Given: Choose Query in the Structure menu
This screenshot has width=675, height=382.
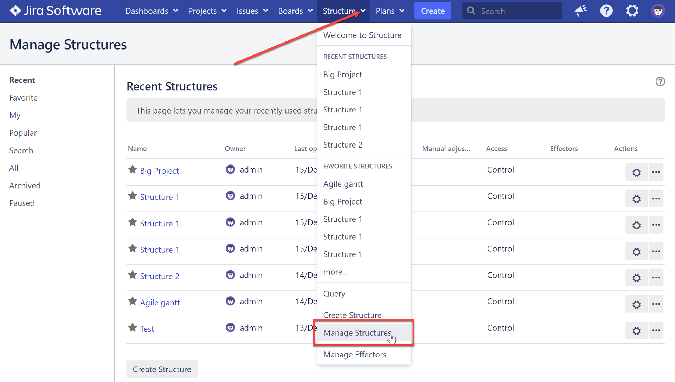Looking at the screenshot, I should point(334,293).
